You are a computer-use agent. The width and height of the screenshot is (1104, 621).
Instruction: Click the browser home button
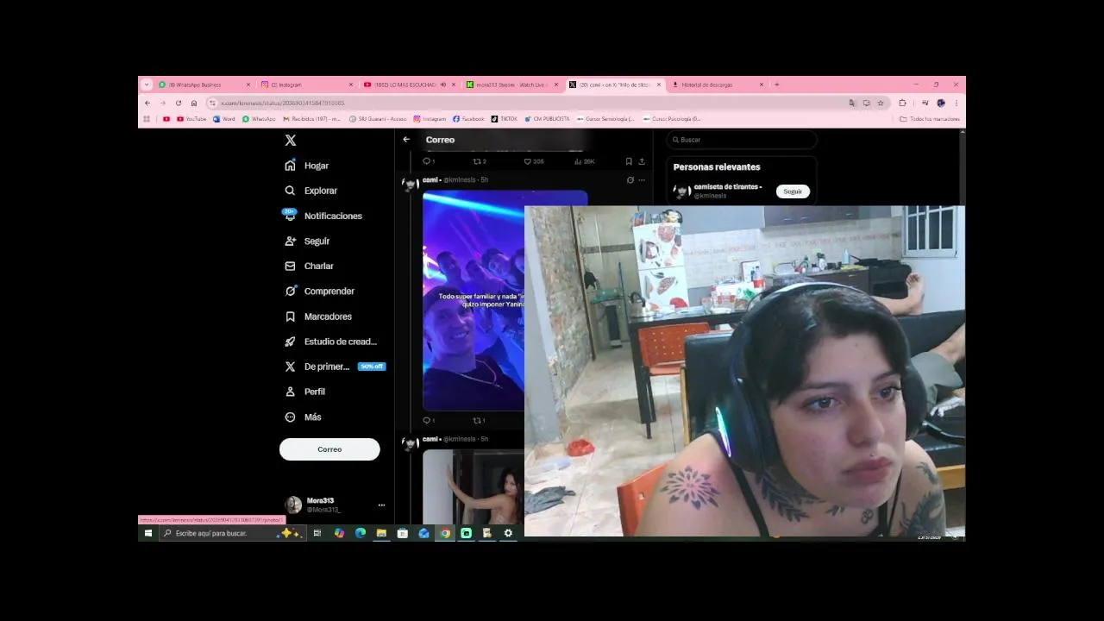[x=194, y=103]
